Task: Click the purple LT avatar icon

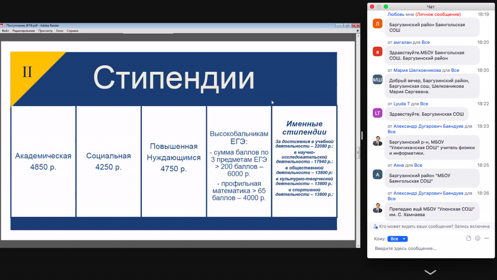Action: click(377, 113)
